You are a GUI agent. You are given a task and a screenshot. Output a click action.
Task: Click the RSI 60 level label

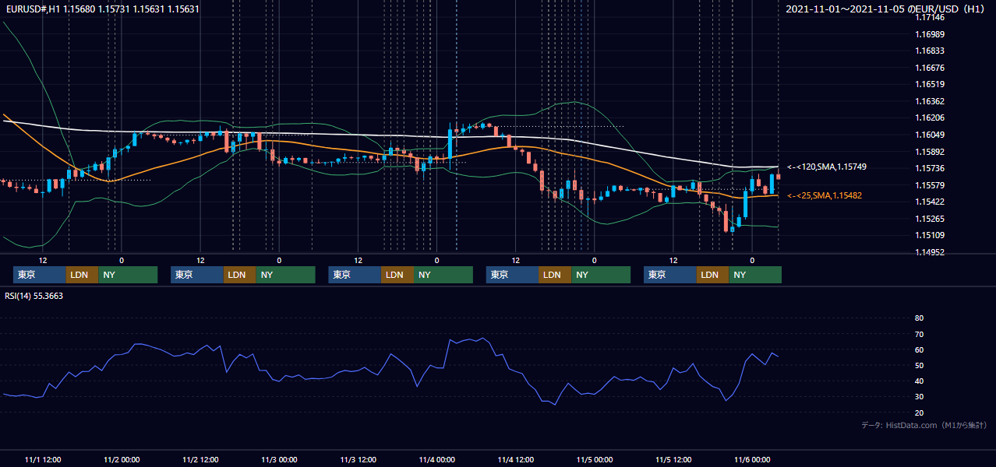point(919,349)
